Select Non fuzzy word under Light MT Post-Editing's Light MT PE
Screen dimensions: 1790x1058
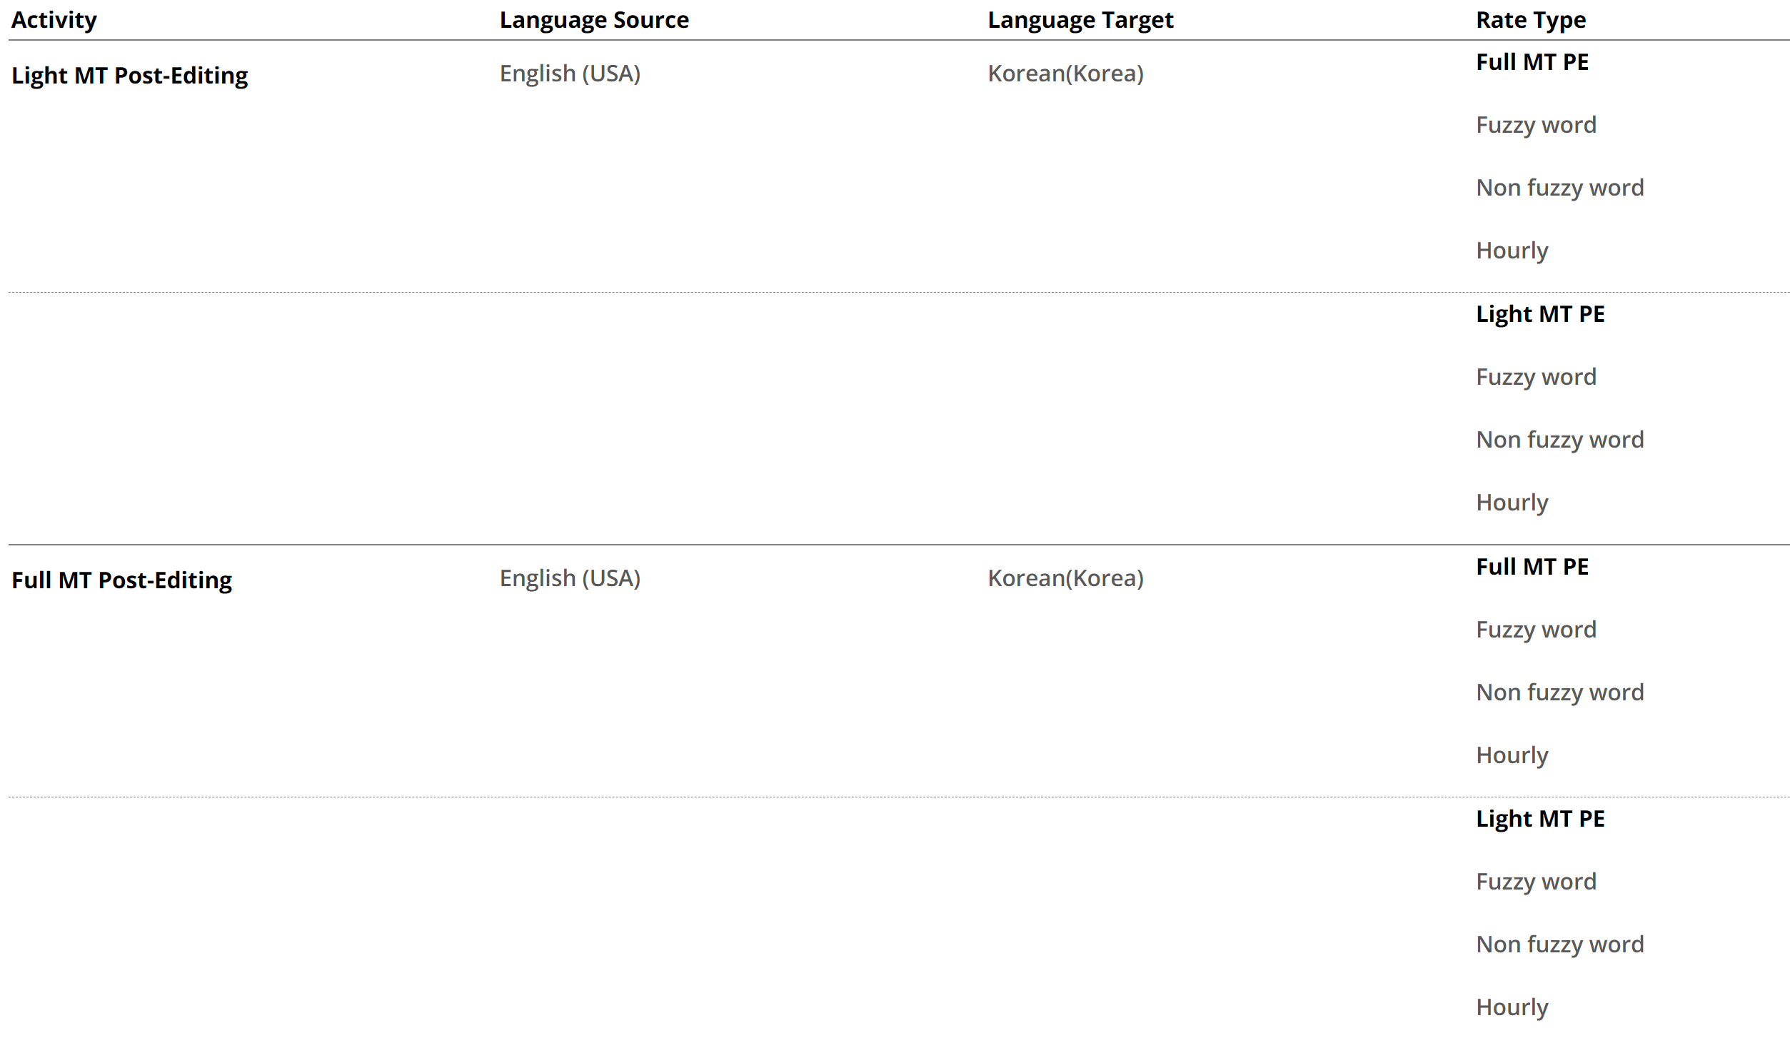(1559, 440)
